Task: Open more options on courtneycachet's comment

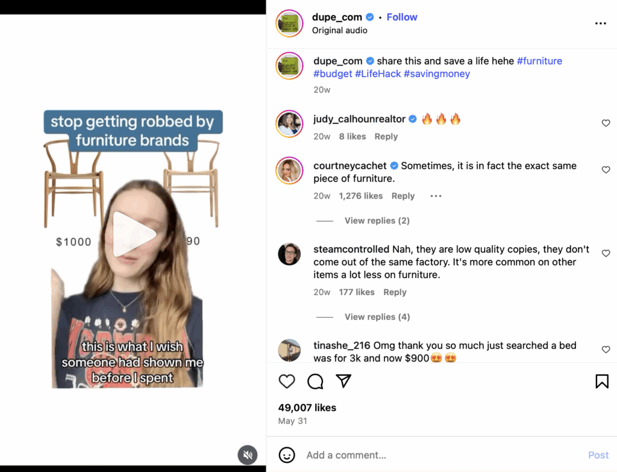Action: click(x=436, y=196)
